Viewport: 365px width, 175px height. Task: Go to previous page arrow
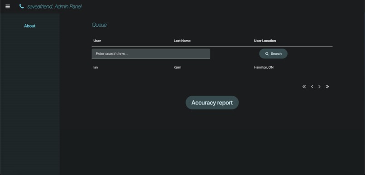(312, 86)
